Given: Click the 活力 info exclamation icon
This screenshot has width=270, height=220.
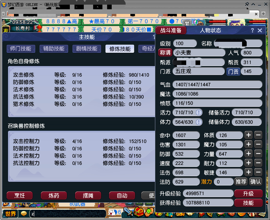Looking at the screenshot, I should [199, 113].
